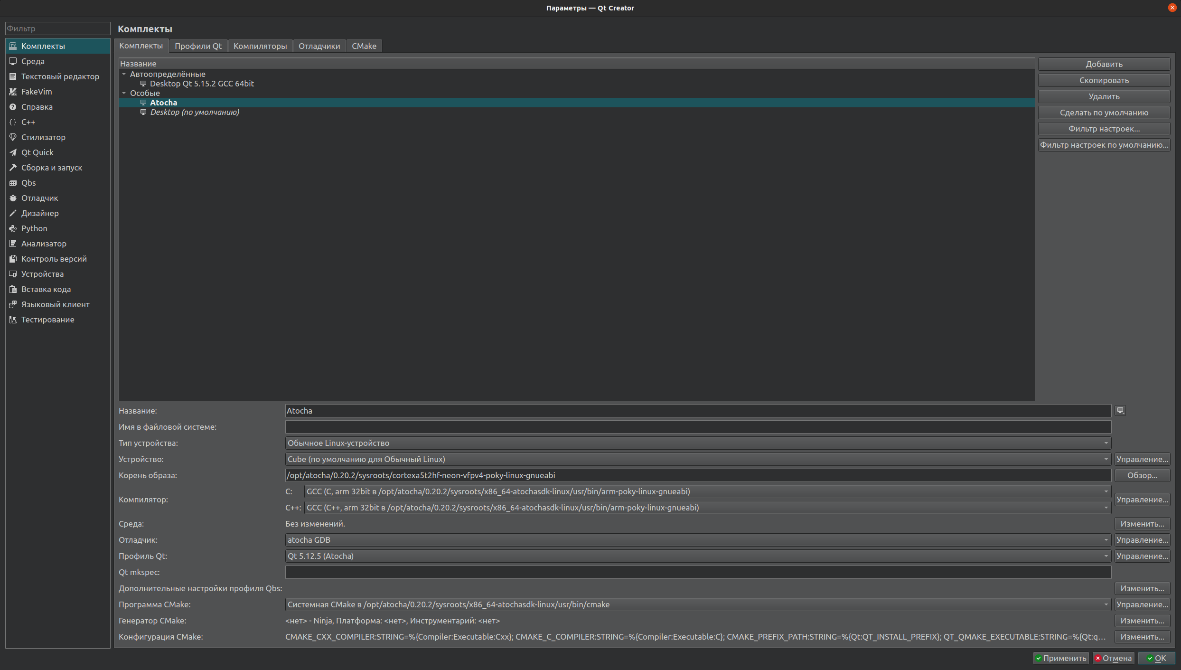
Task: Open the Справка sidebar icon
Action: [13, 107]
